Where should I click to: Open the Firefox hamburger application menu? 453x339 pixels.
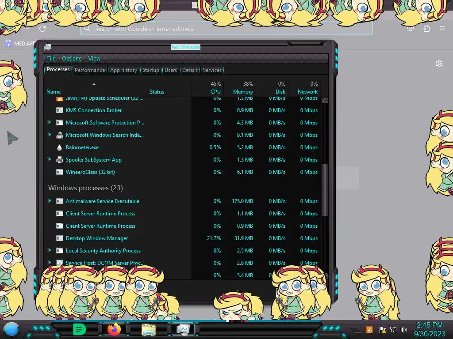tap(442, 28)
